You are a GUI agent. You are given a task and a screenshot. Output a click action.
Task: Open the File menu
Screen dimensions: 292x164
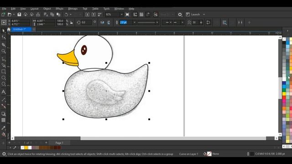[x=4, y=9]
